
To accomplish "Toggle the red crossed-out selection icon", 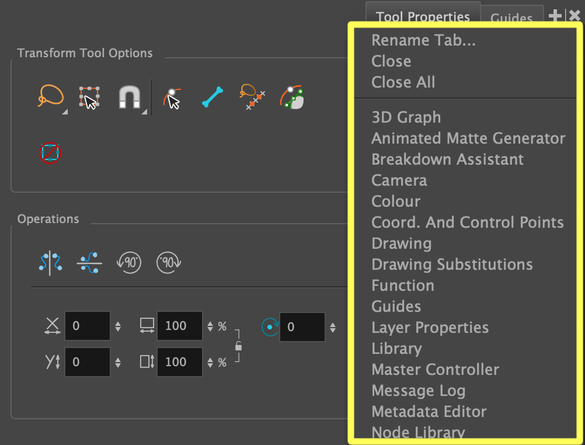I will point(50,153).
